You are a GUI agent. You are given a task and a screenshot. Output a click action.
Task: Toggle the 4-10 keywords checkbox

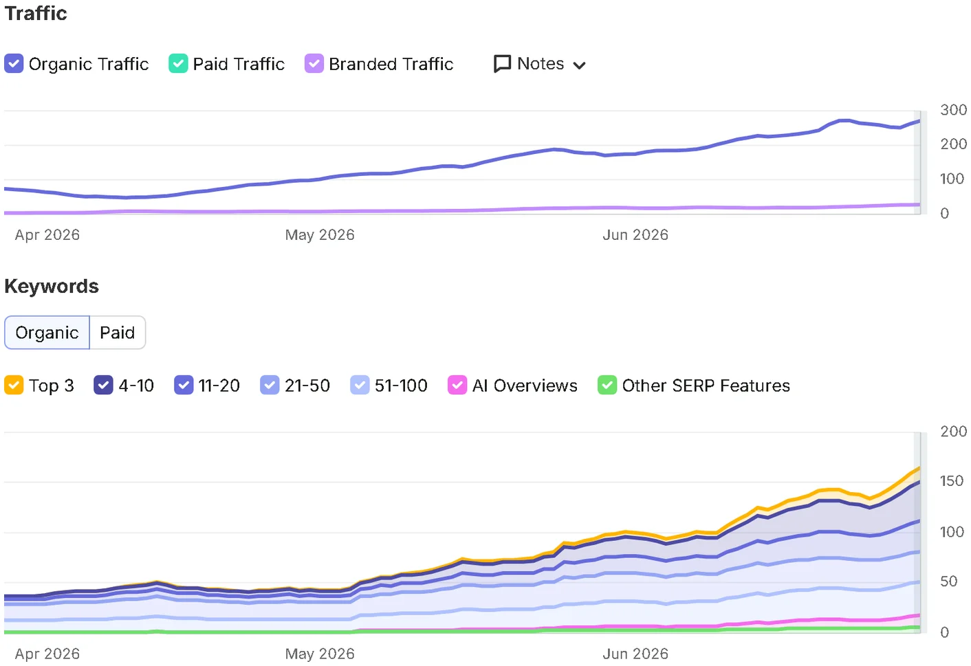[x=103, y=386]
